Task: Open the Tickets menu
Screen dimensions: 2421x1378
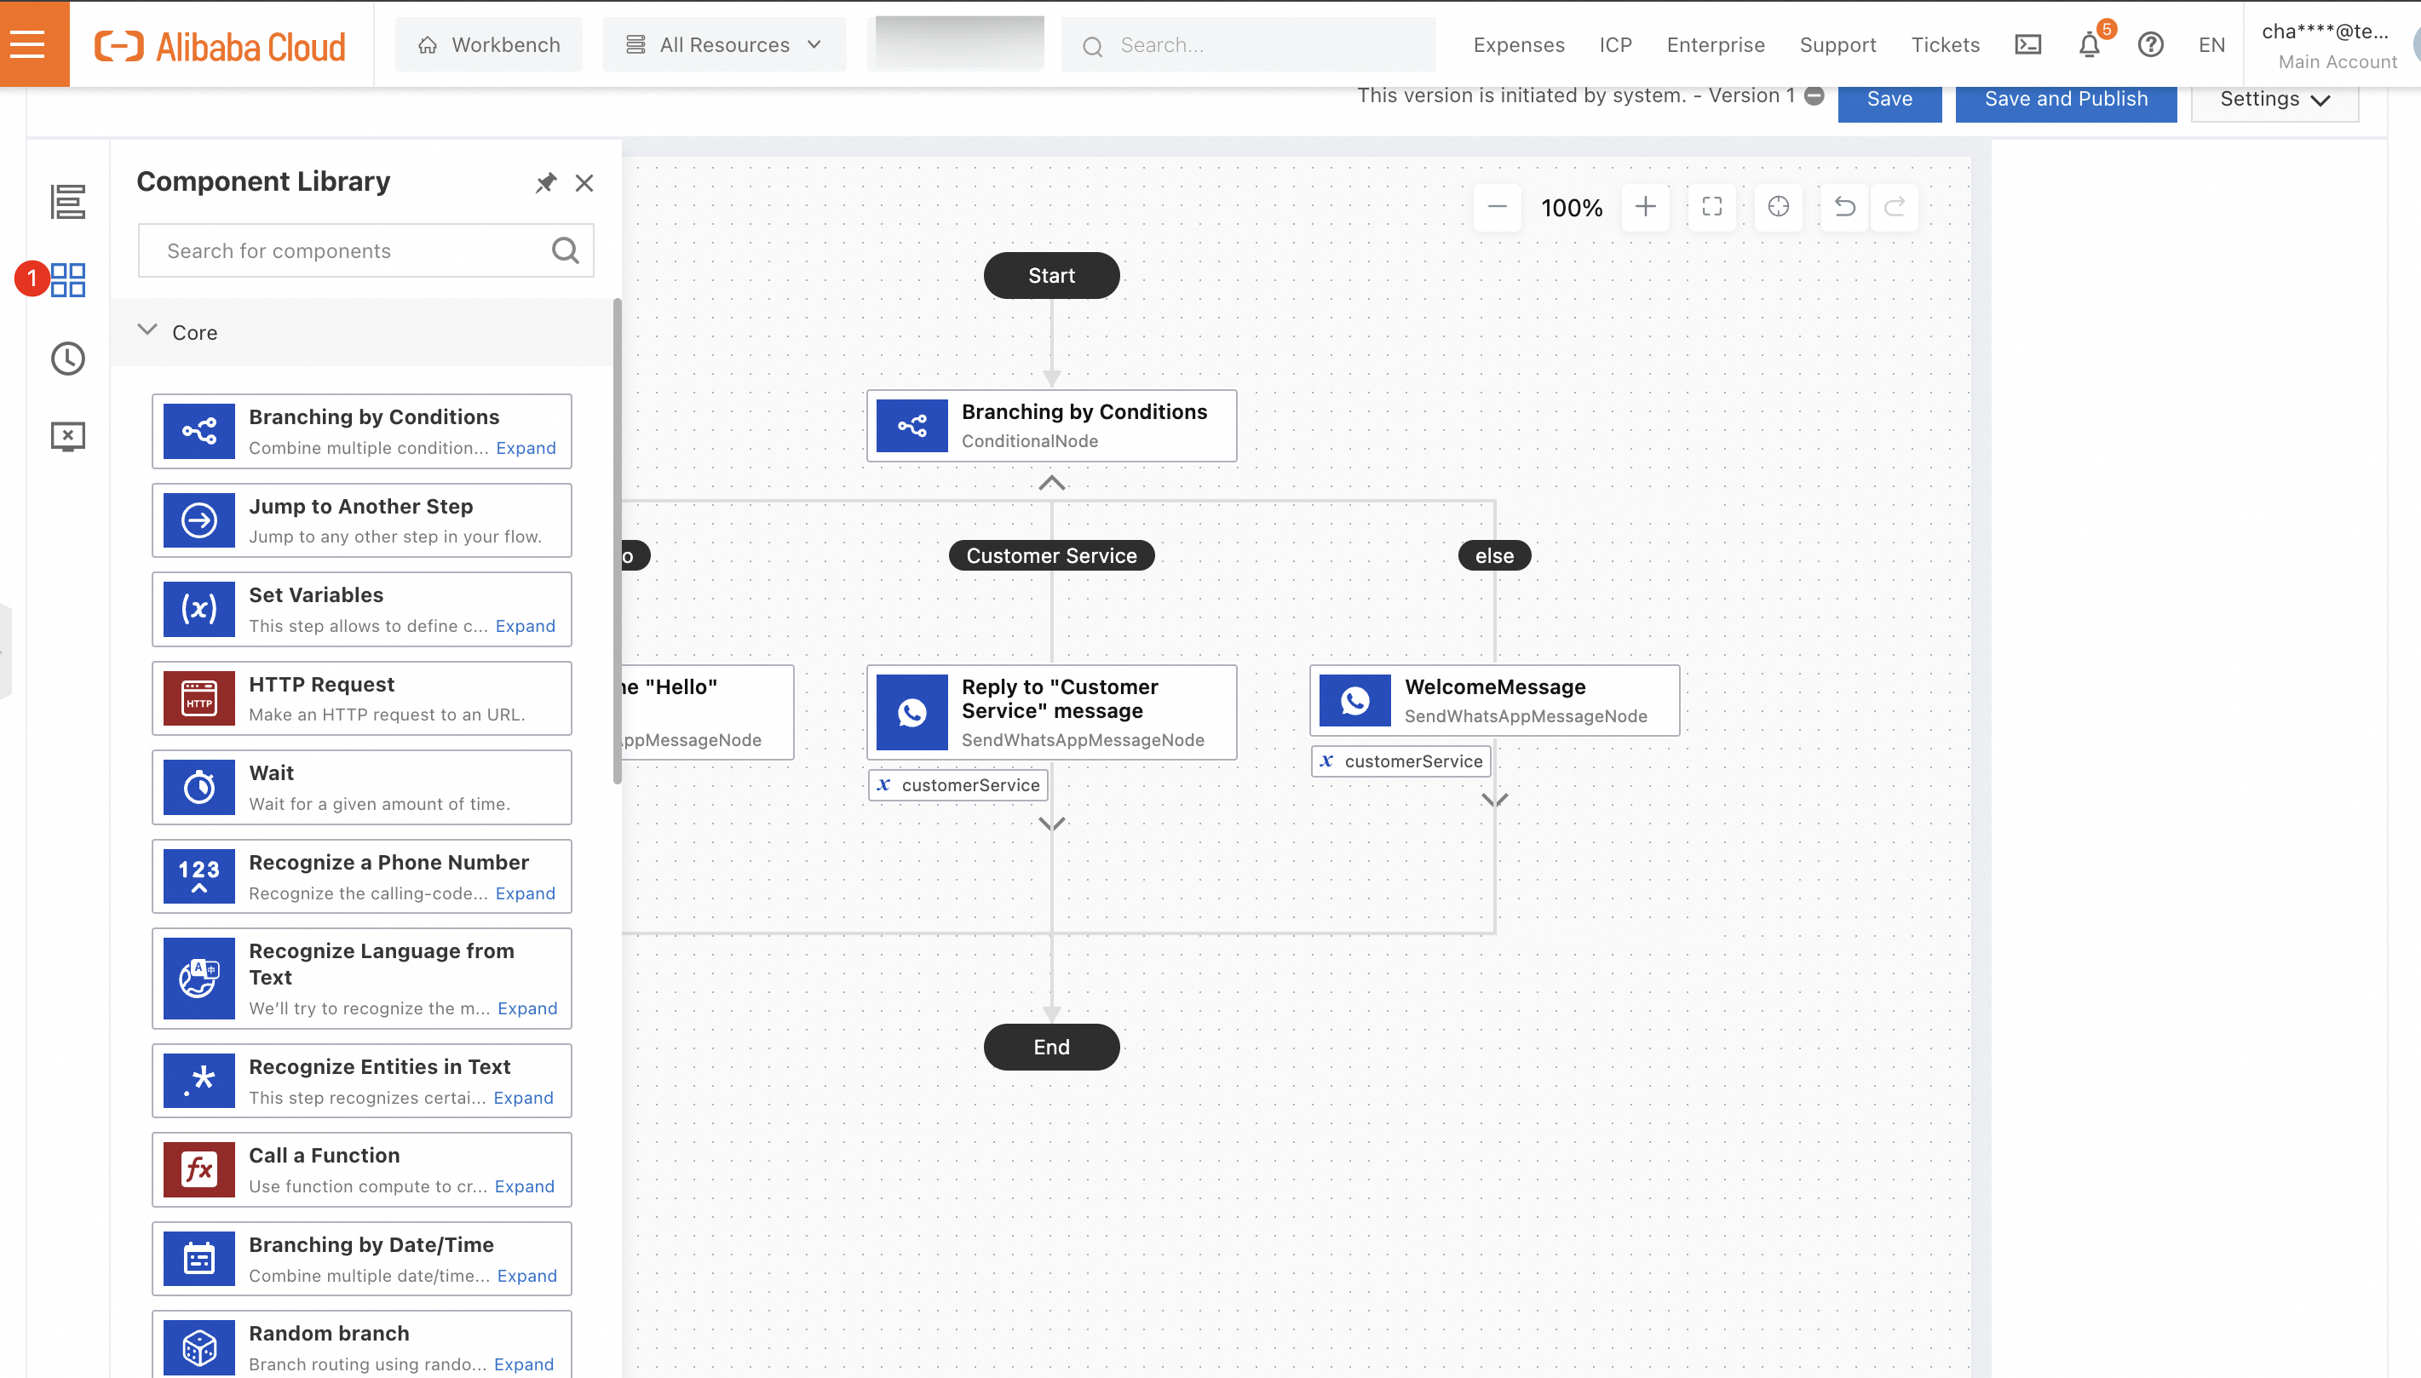Action: pyautogui.click(x=1944, y=44)
